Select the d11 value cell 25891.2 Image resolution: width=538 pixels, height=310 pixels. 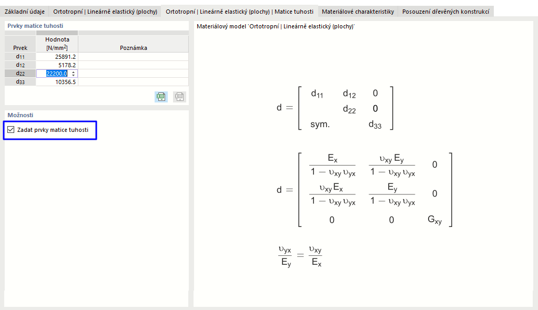(x=57, y=57)
